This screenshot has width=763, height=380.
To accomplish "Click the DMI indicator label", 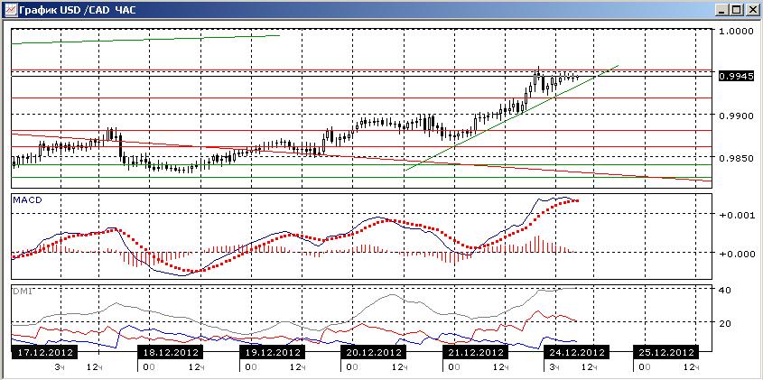I will [x=21, y=290].
